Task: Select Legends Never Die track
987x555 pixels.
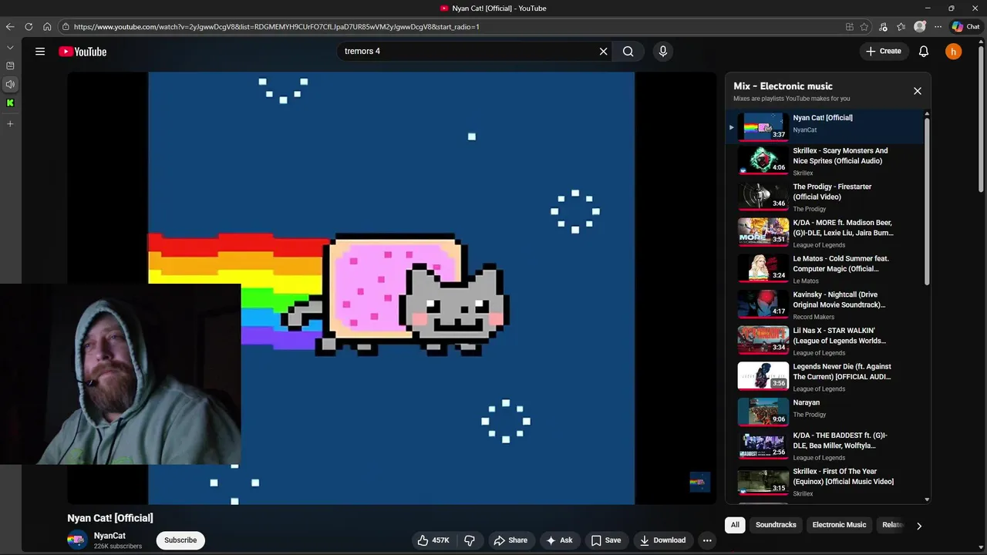Action: click(825, 377)
